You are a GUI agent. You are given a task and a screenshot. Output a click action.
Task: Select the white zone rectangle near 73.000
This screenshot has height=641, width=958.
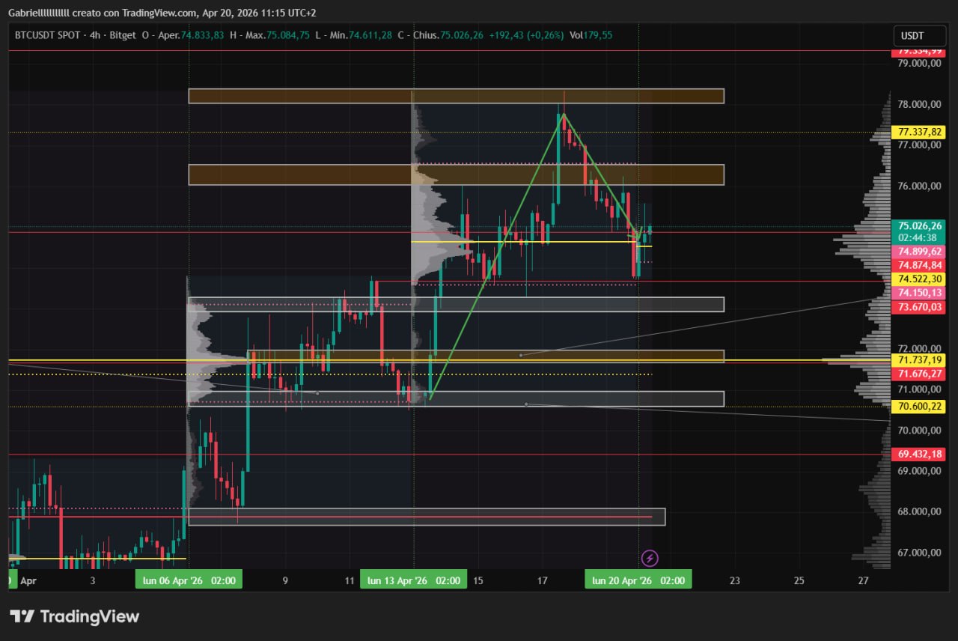456,304
